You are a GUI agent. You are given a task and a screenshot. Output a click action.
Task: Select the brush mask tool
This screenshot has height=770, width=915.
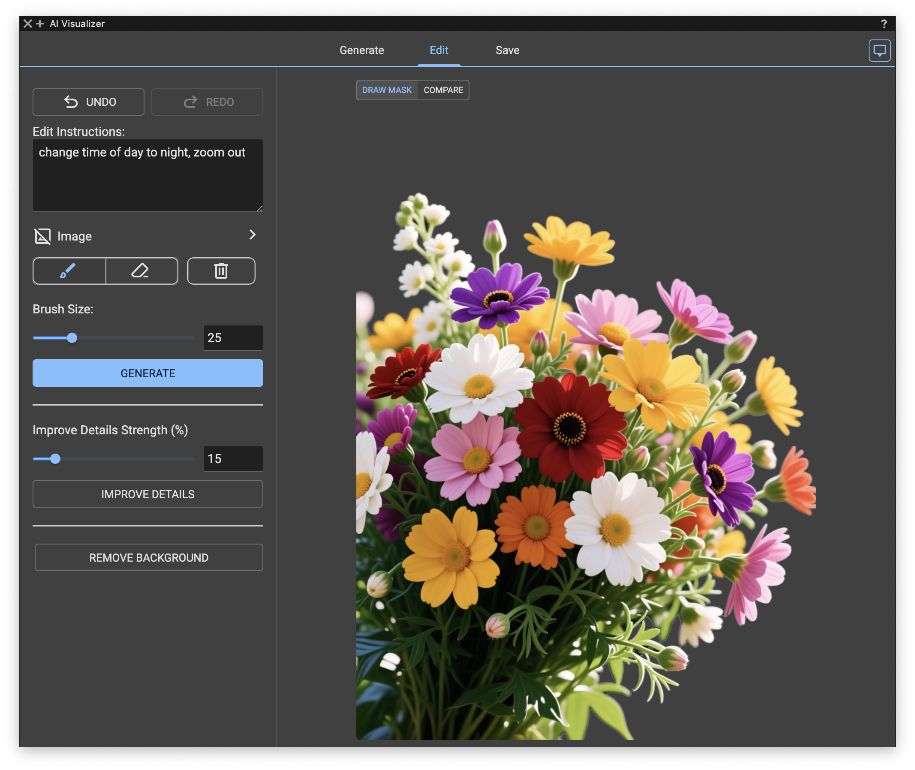point(69,271)
